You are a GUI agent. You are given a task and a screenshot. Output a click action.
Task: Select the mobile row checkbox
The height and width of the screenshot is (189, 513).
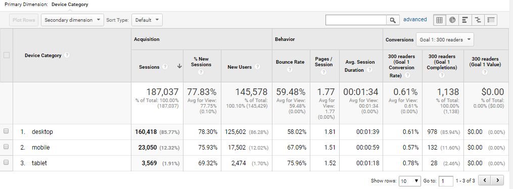pyautogui.click(x=6, y=147)
